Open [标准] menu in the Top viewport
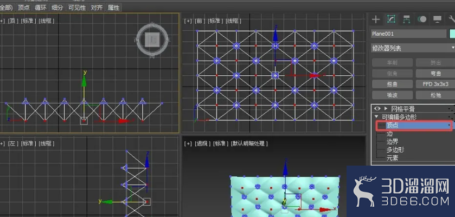Image resolution: width=455 pixels, height=217 pixels. [28, 21]
